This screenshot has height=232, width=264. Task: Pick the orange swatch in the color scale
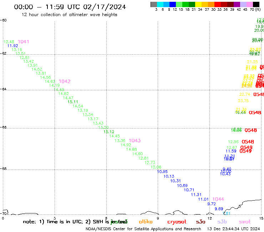pos(211,4)
